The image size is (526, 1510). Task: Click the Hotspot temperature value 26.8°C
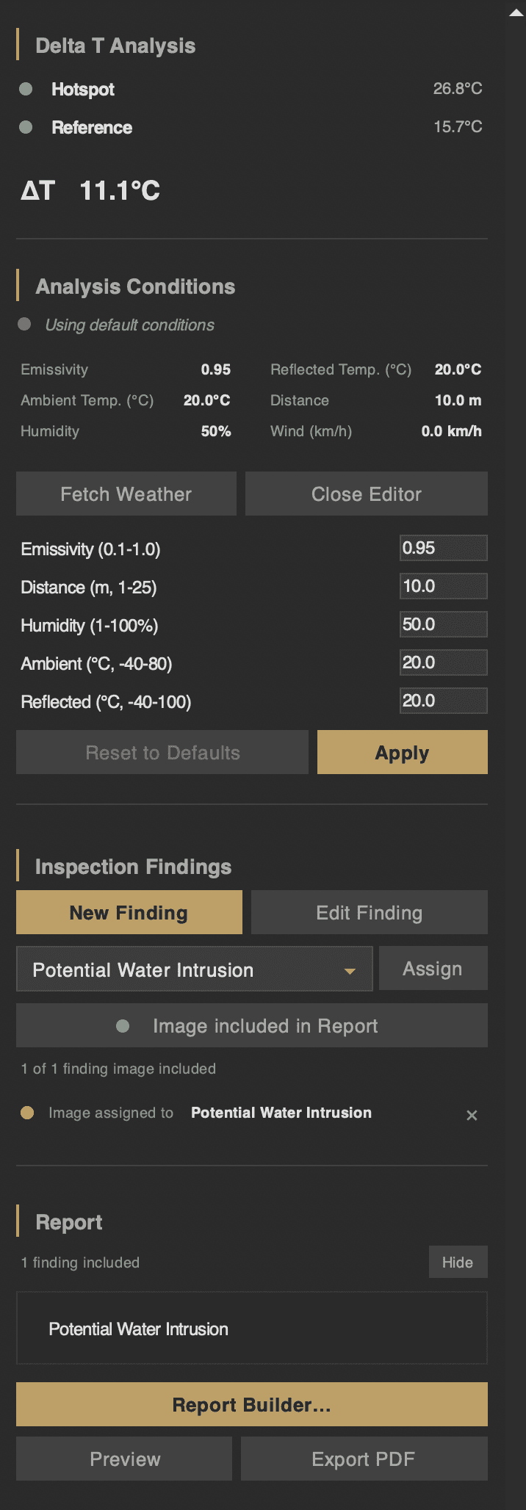pyautogui.click(x=458, y=89)
